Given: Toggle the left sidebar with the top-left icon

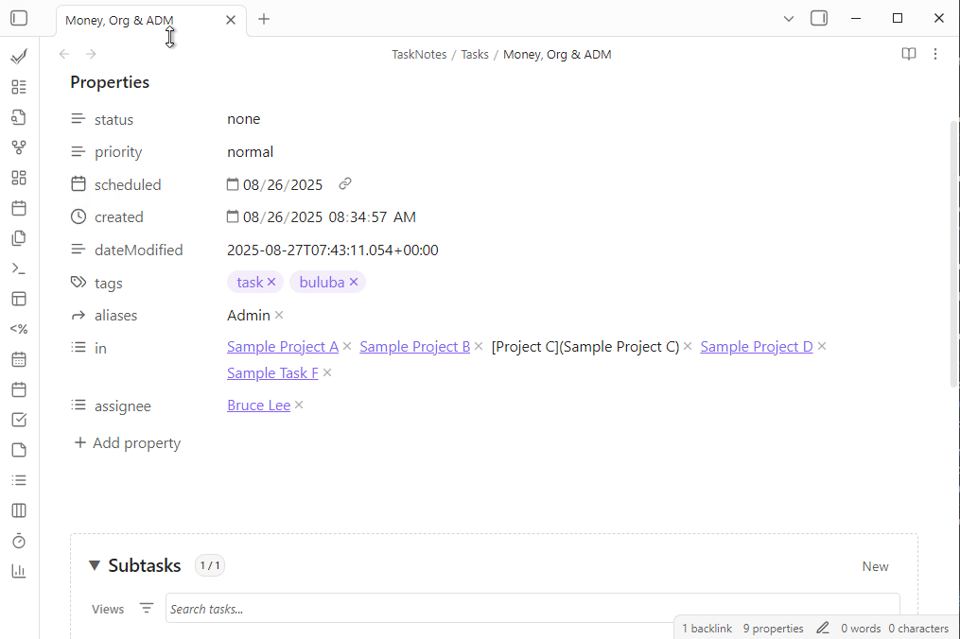Looking at the screenshot, I should click(x=19, y=18).
